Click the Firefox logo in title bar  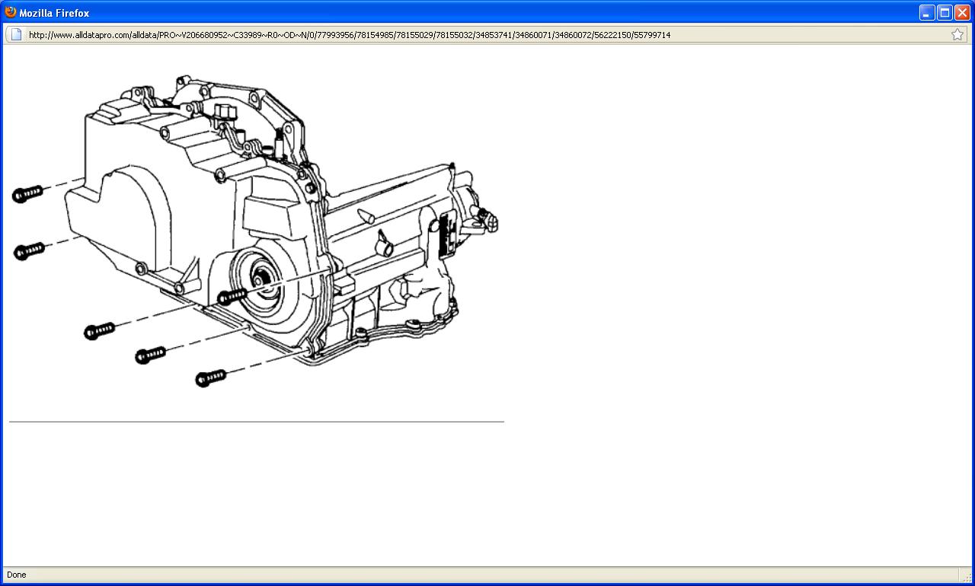click(x=11, y=12)
